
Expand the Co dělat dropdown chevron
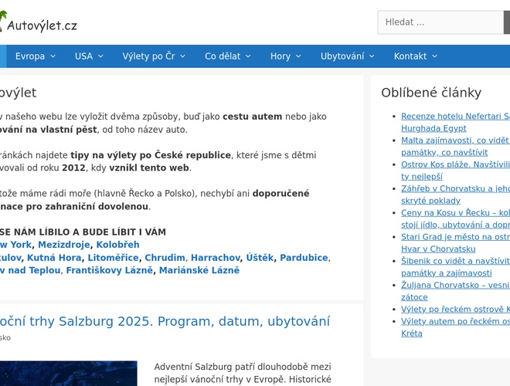click(x=247, y=56)
